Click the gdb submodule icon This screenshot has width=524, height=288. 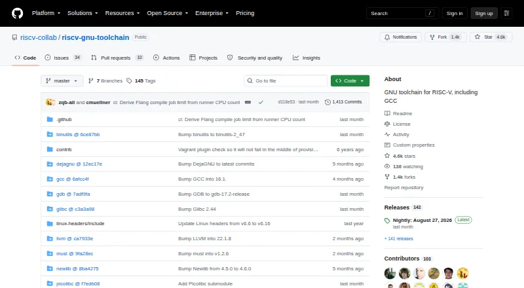coord(50,194)
